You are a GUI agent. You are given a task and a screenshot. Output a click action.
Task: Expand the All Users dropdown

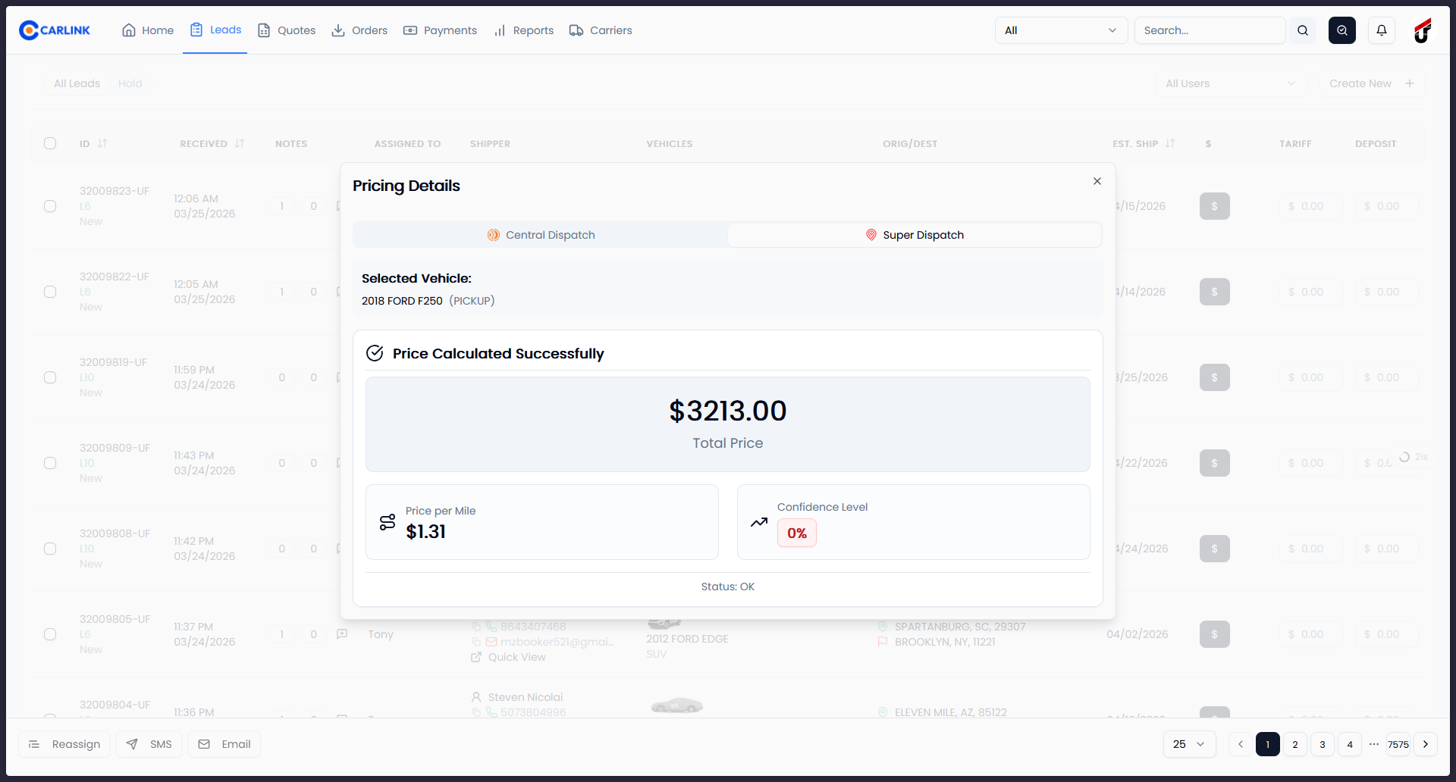click(1230, 83)
